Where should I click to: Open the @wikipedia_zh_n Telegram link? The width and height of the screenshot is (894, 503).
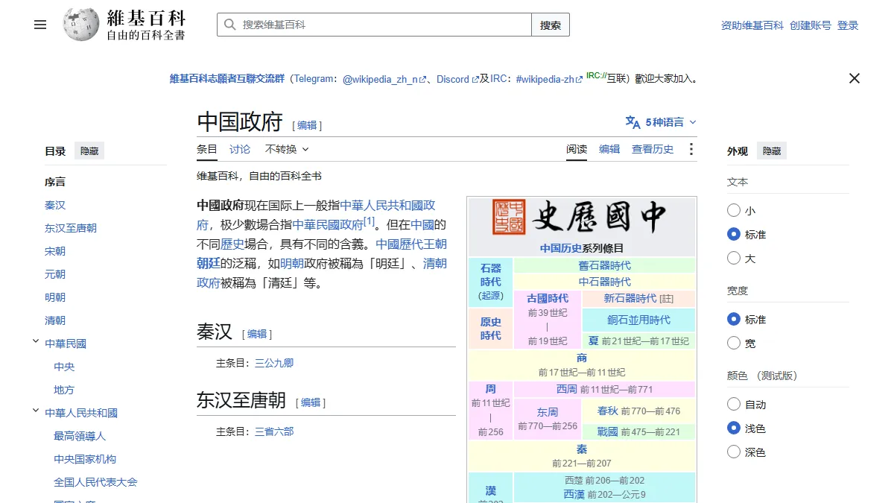point(384,79)
